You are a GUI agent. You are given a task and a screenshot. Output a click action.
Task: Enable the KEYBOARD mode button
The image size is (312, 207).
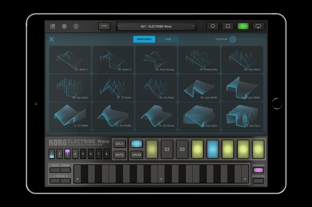258,170
